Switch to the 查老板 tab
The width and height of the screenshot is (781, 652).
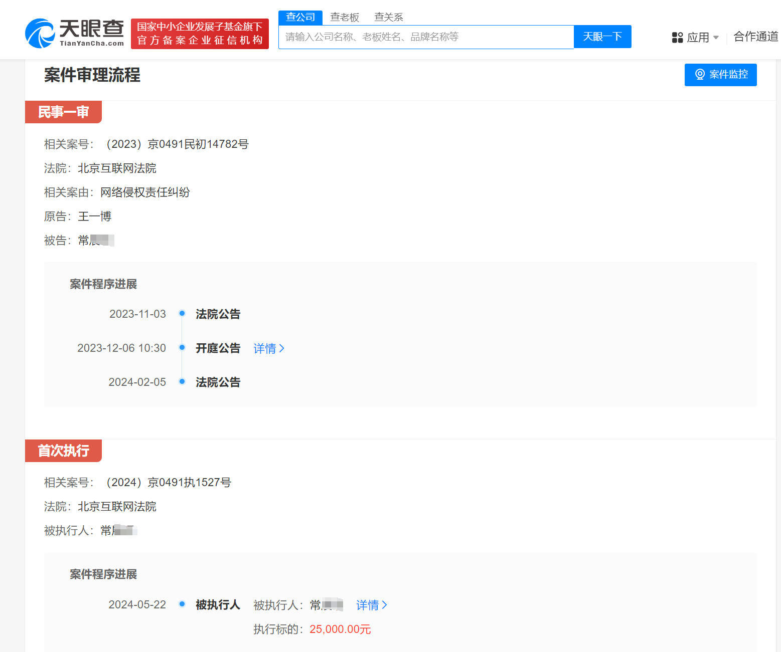point(345,17)
